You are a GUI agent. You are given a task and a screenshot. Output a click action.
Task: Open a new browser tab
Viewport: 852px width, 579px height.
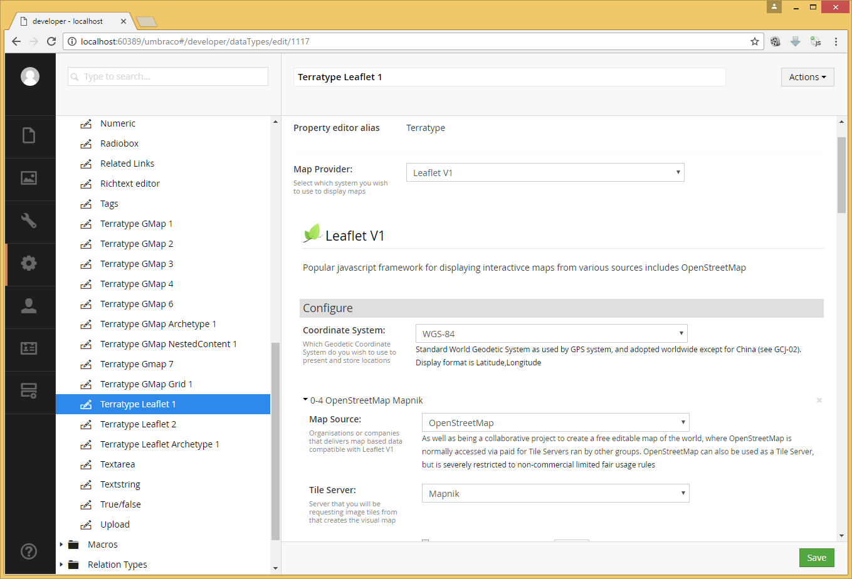tap(147, 22)
